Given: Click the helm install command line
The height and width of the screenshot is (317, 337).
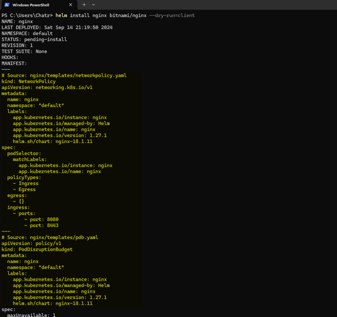Looking at the screenshot, I should point(98,15).
